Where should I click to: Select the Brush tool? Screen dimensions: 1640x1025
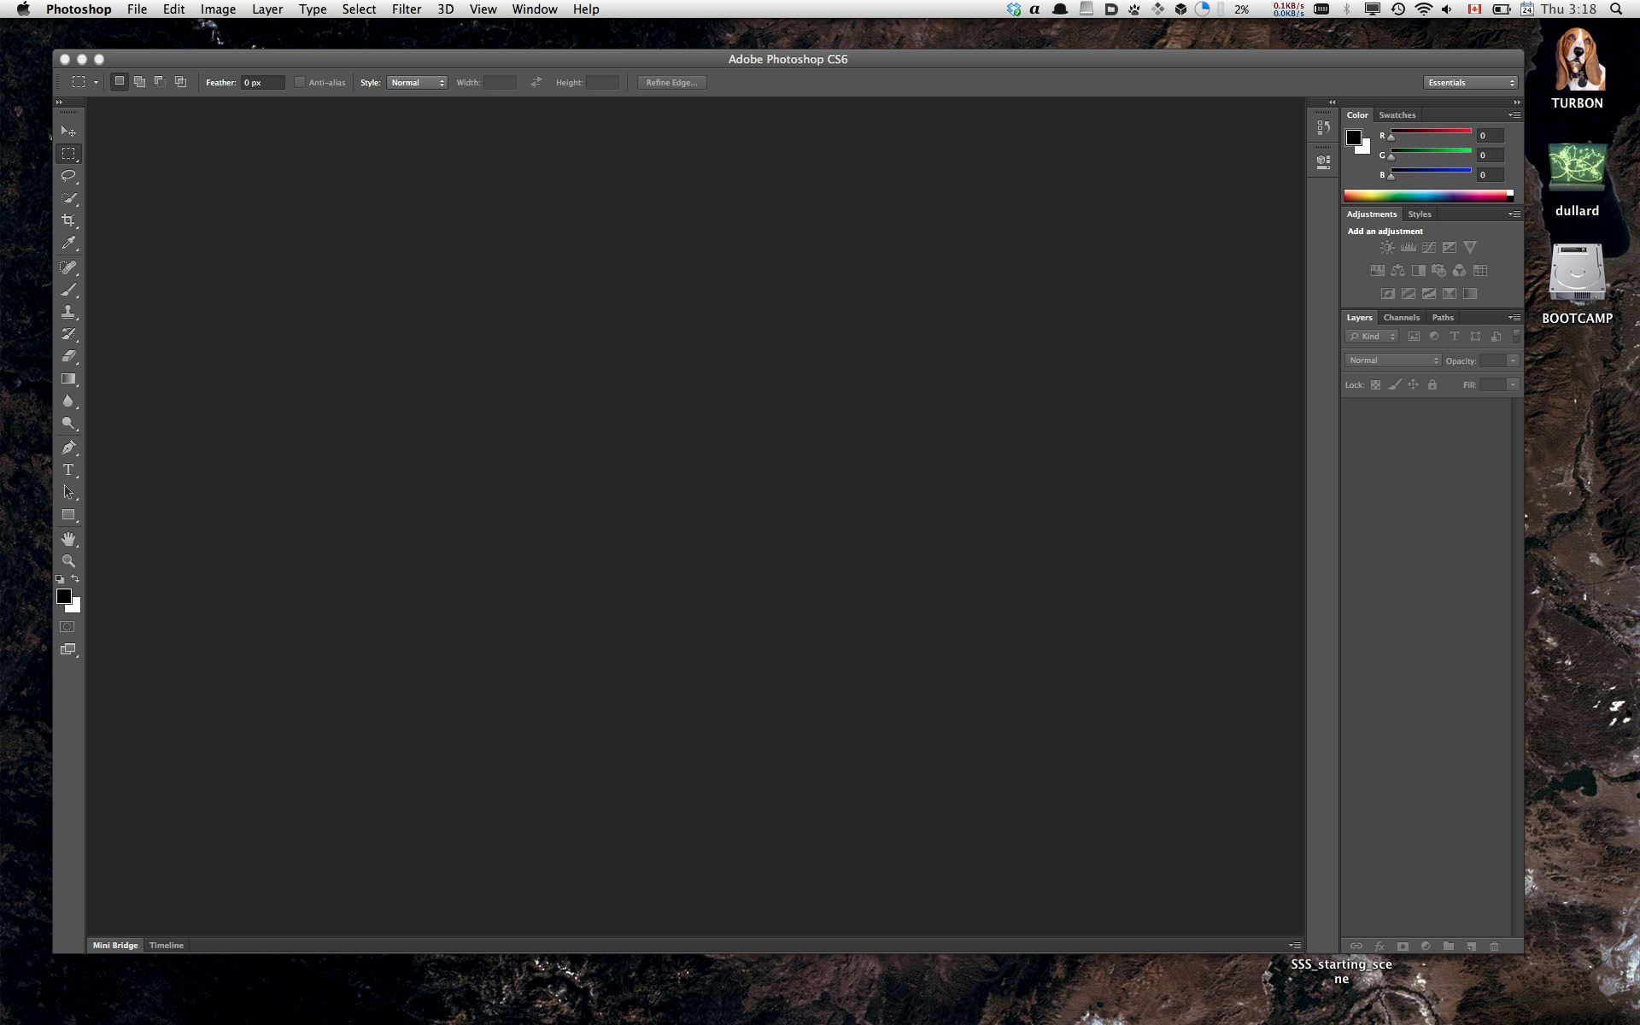tap(67, 290)
